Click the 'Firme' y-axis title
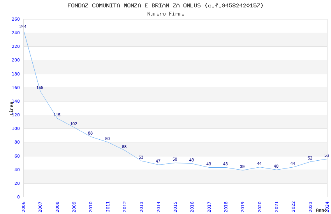 pos(11,109)
